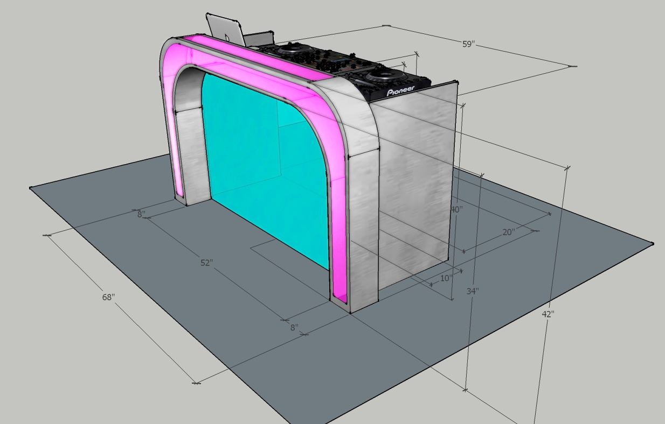Select the 40" dimension text
The width and height of the screenshot is (665, 424).
[456, 210]
